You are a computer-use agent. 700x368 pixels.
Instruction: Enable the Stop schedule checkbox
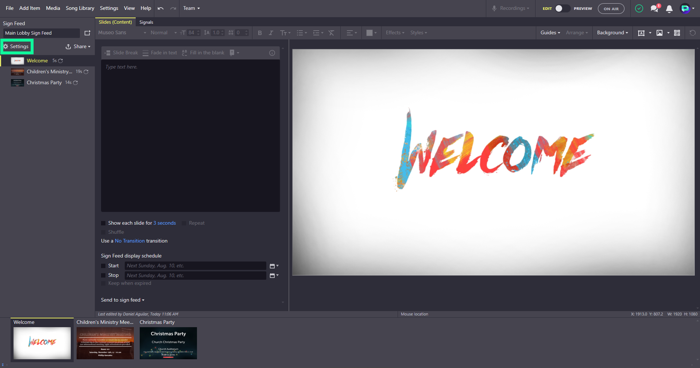click(x=103, y=275)
